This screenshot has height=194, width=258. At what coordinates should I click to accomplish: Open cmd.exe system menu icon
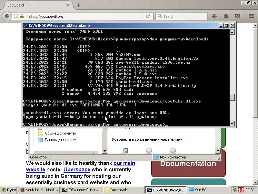click(x=25, y=26)
